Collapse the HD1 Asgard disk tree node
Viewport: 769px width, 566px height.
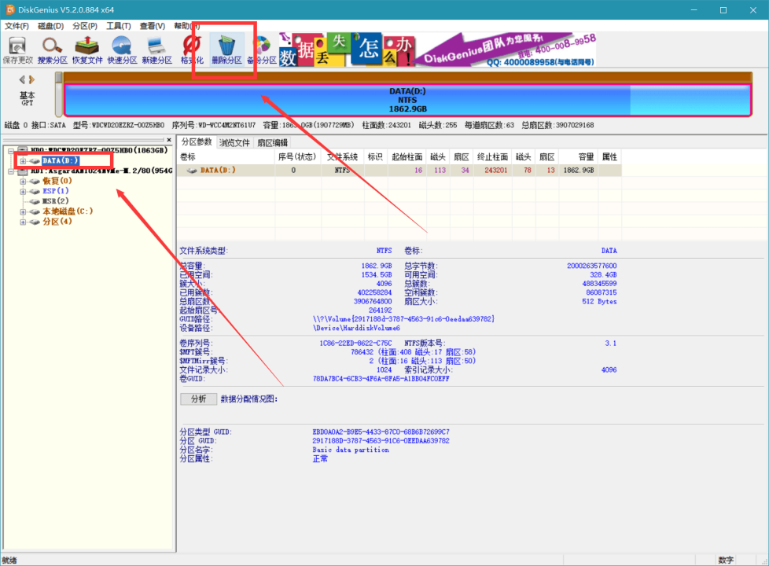11,171
